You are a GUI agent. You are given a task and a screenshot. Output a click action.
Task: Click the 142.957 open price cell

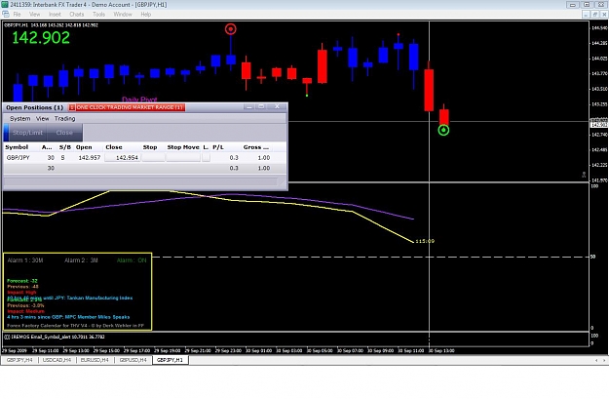pyautogui.click(x=90, y=157)
